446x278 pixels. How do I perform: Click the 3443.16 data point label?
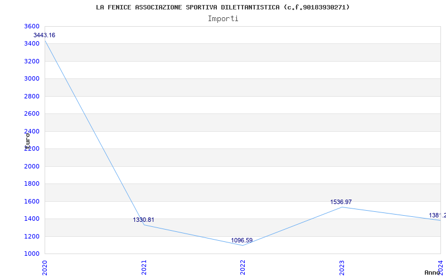tap(45, 36)
